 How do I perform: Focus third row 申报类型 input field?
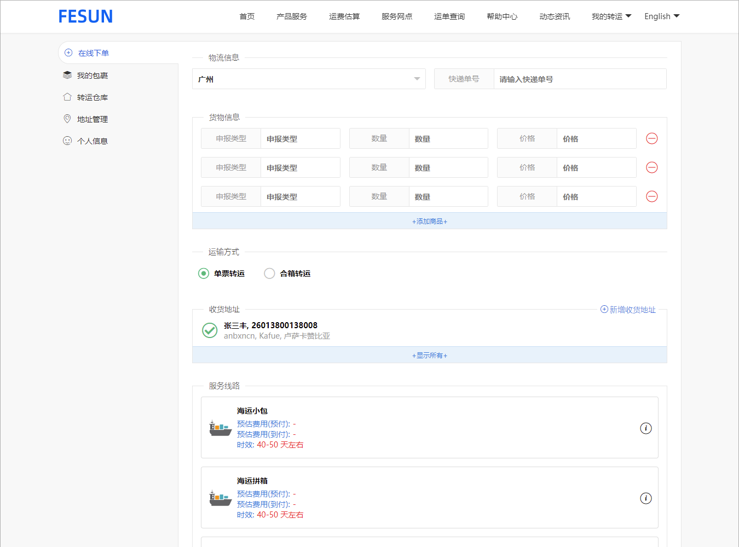tap(301, 196)
